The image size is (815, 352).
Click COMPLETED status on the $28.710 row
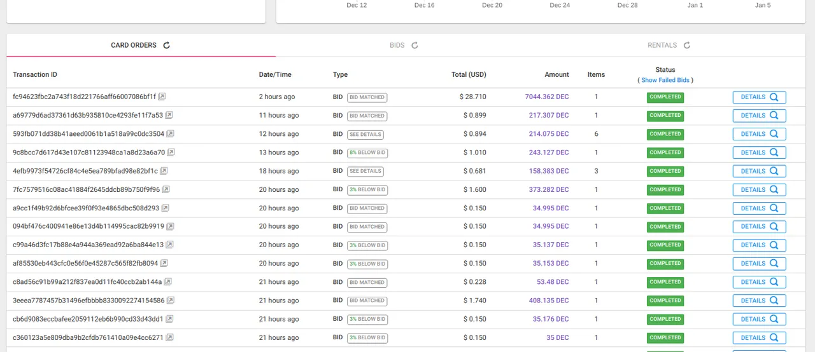click(665, 97)
